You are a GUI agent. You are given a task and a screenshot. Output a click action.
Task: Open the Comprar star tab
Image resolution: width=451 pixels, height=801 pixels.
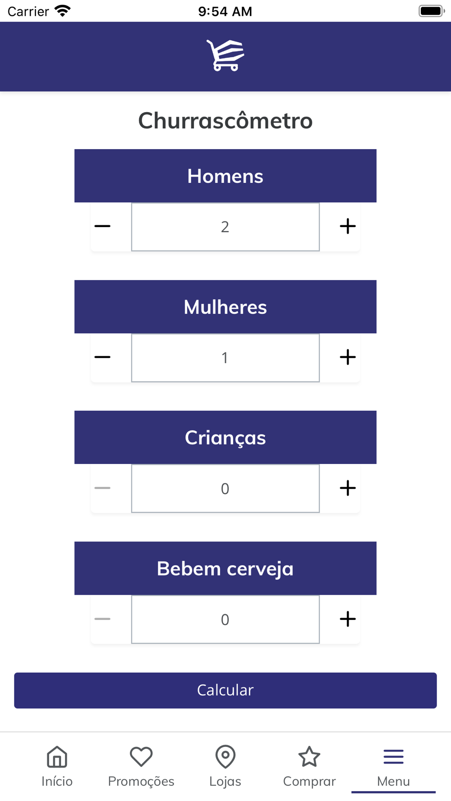[x=309, y=766]
